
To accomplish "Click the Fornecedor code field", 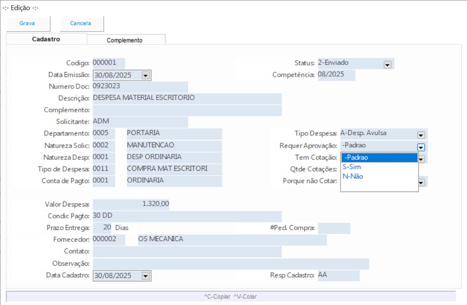I will 108,239.
